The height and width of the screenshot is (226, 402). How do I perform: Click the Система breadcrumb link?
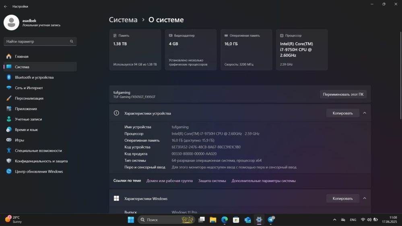coord(123,20)
